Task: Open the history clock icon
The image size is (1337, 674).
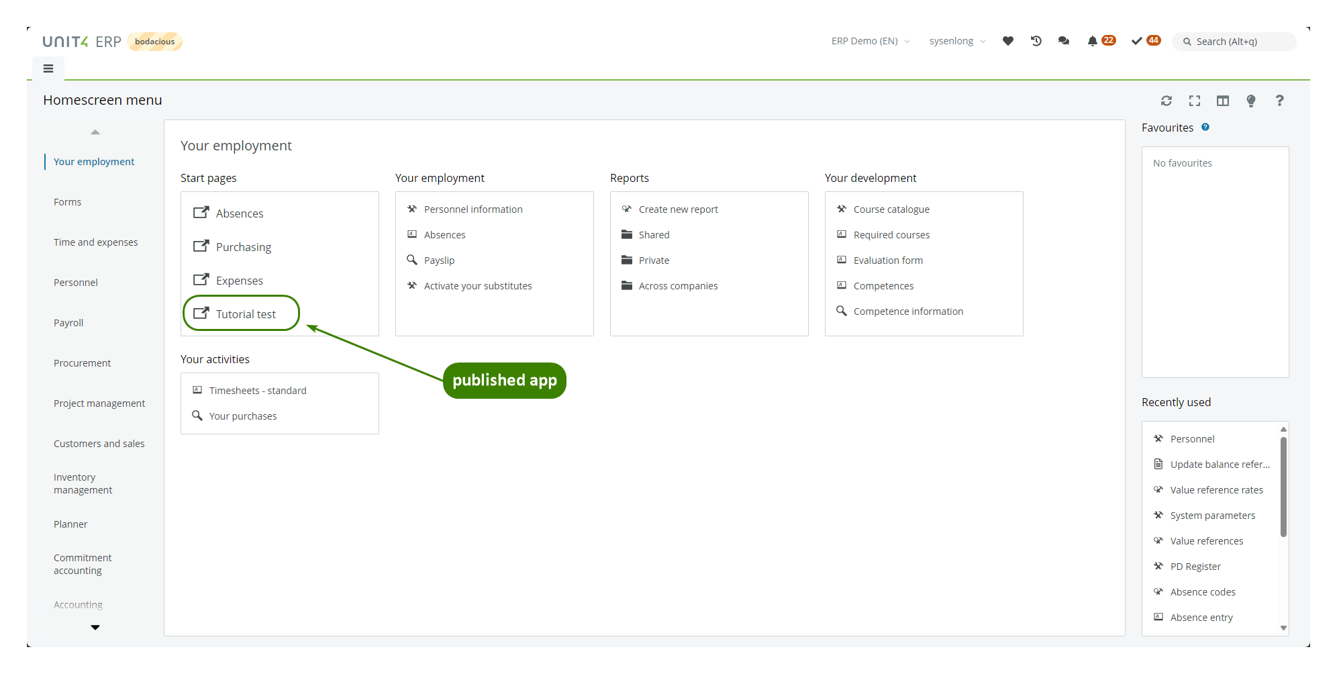Action: click(1036, 41)
